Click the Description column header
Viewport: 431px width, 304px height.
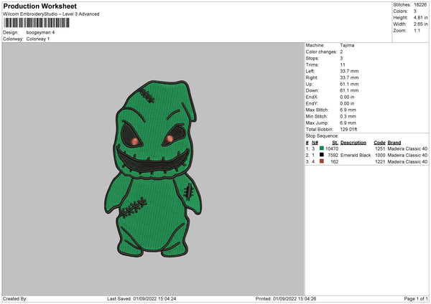353,142
